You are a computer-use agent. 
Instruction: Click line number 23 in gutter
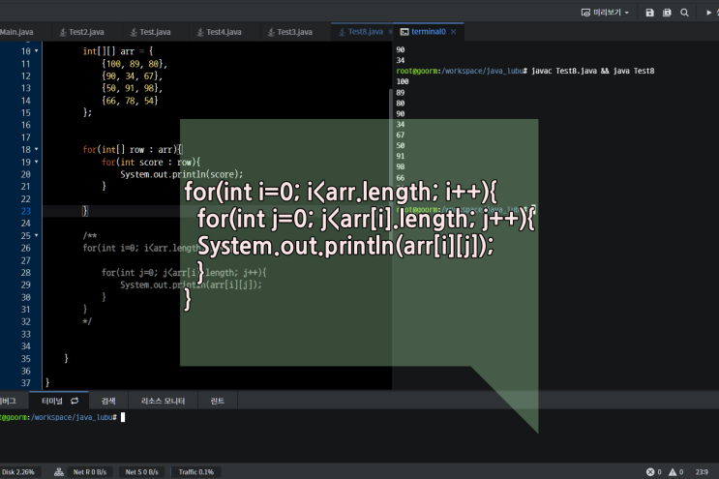point(26,211)
